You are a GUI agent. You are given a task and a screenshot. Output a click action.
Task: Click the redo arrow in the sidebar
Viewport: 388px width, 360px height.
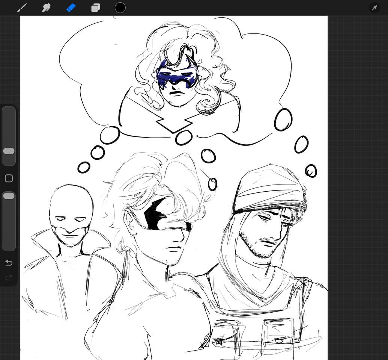[x=9, y=277]
